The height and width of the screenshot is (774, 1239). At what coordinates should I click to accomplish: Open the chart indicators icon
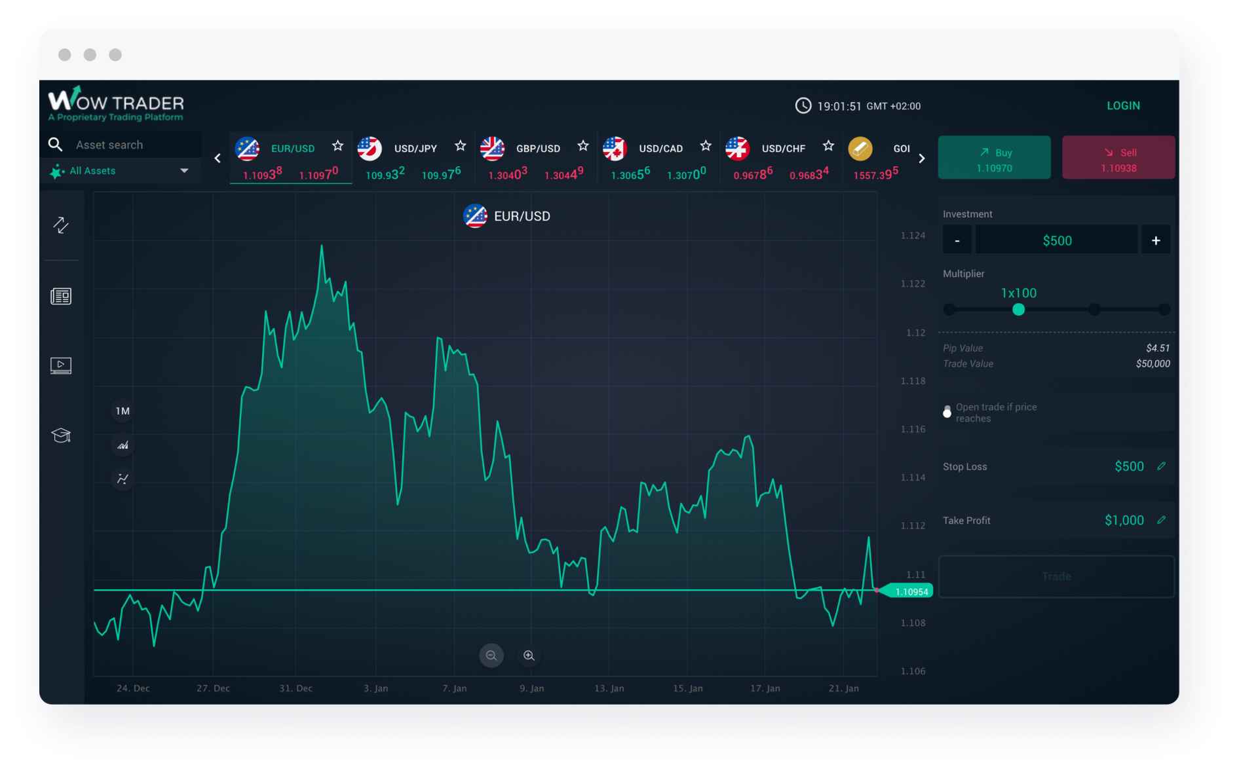(123, 479)
